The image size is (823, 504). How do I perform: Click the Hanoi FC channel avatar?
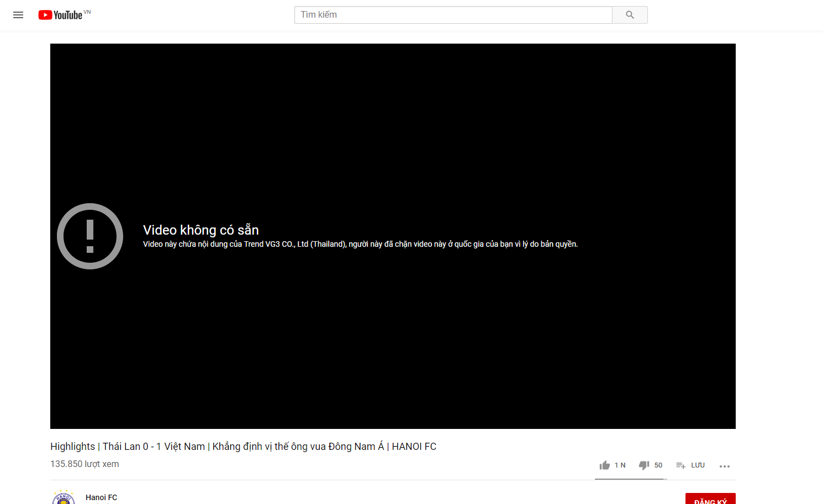[64, 497]
